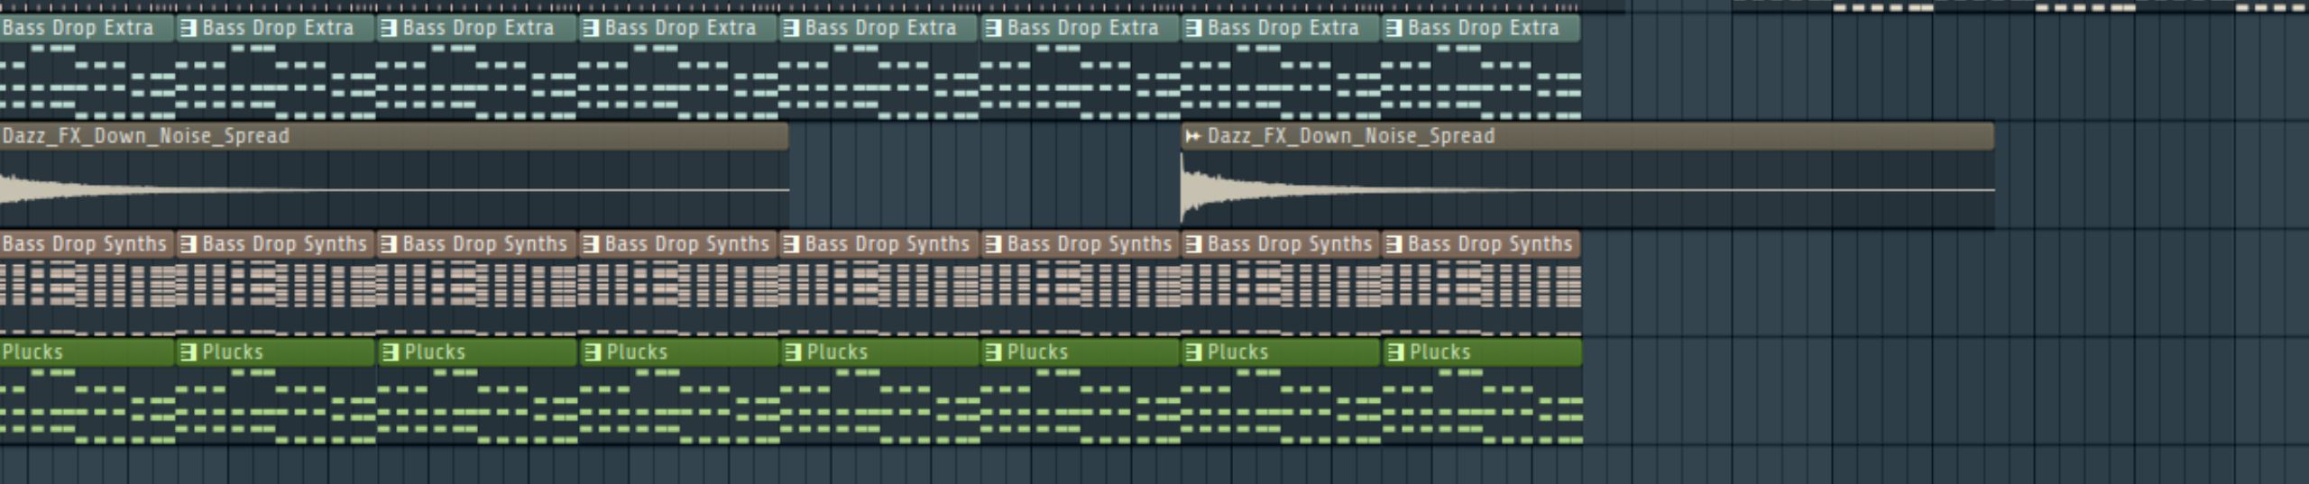Open the menu icon of the second Bass Drop Synths clip
This screenshot has height=484, width=2309.
(188, 244)
